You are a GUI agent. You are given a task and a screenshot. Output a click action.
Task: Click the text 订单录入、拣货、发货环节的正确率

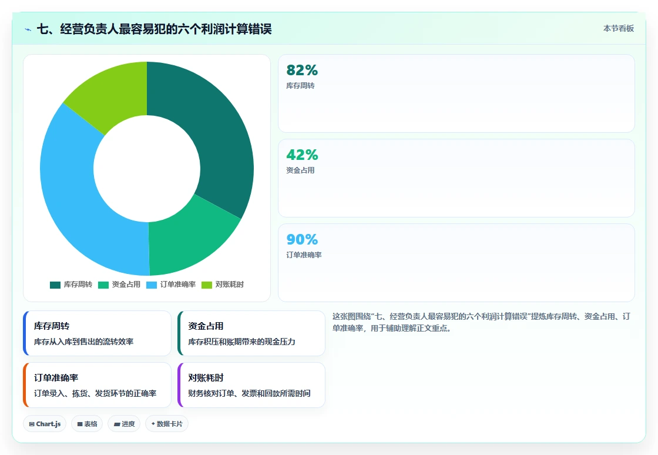[95, 393]
